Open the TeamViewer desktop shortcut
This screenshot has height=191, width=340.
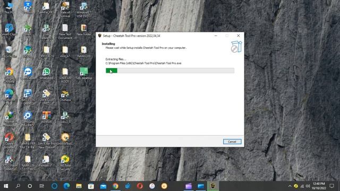(28, 74)
